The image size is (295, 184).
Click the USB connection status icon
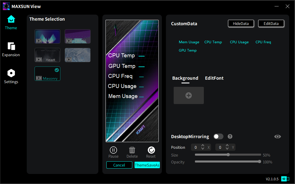coord(285,179)
